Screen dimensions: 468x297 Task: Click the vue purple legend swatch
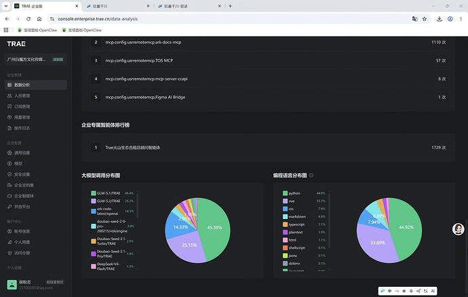click(x=285, y=201)
